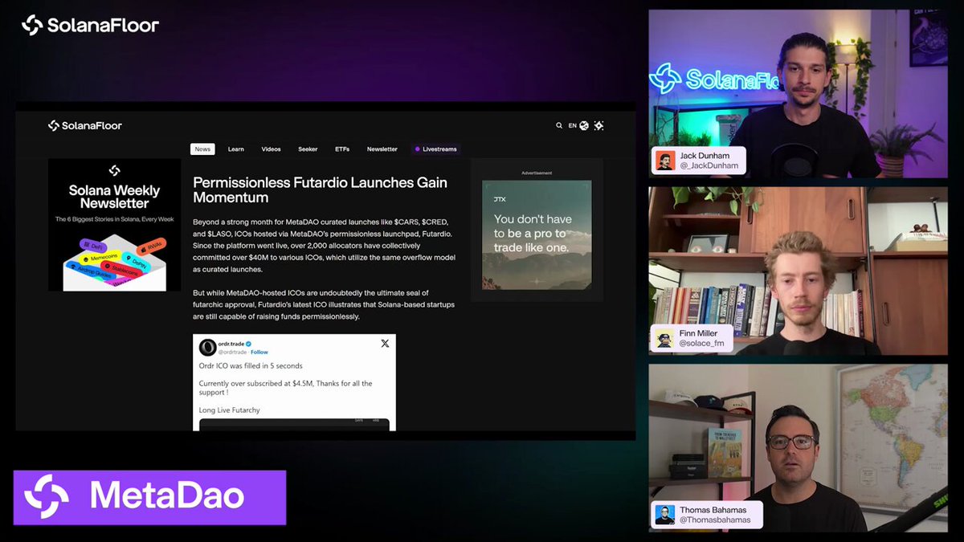
Task: Click the headline "Permissionless Futardio Launches Gain Momentum"
Action: 320,189
